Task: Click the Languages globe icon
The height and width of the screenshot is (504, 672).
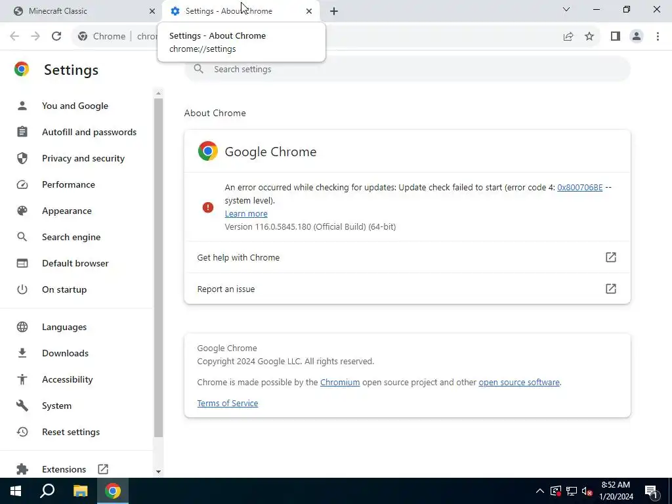Action: point(22,327)
